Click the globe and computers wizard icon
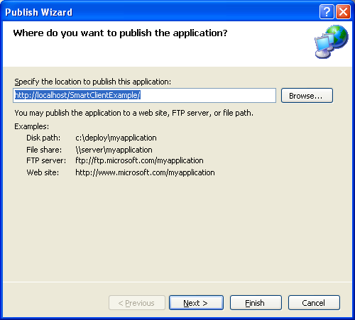The height and width of the screenshot is (320, 355). click(x=332, y=42)
